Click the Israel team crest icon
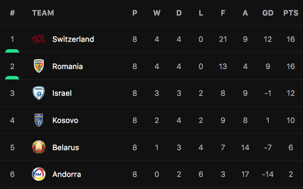This screenshot has height=189, width=303. (39, 93)
